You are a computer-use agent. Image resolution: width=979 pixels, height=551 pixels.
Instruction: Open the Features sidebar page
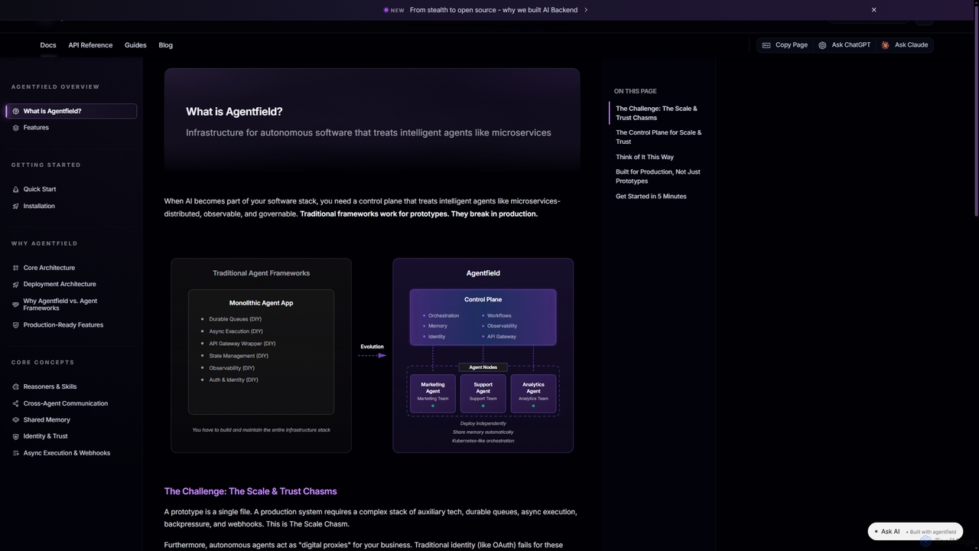(71, 128)
